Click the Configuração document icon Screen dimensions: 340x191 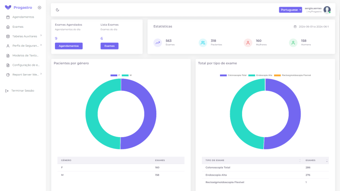point(8,65)
